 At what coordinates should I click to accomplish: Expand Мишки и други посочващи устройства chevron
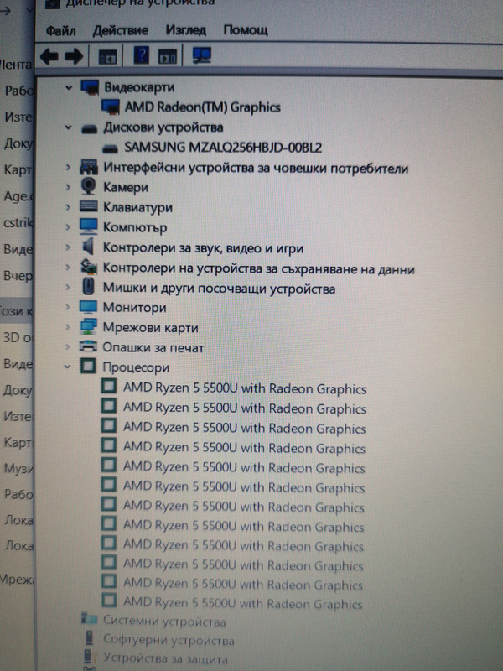[68, 287]
